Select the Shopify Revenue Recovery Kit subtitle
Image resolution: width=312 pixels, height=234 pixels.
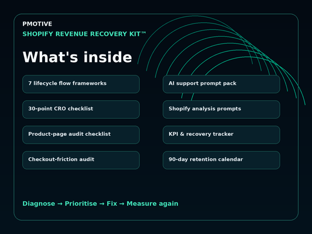(x=84, y=34)
